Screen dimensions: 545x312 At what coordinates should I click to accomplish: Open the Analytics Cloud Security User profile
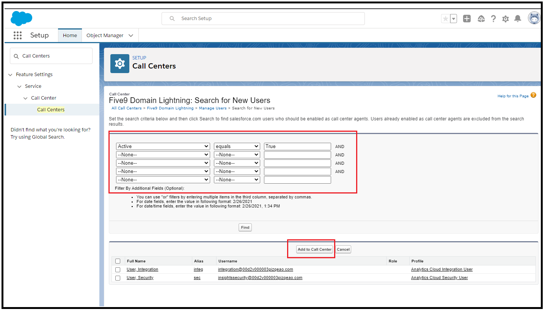(440, 278)
